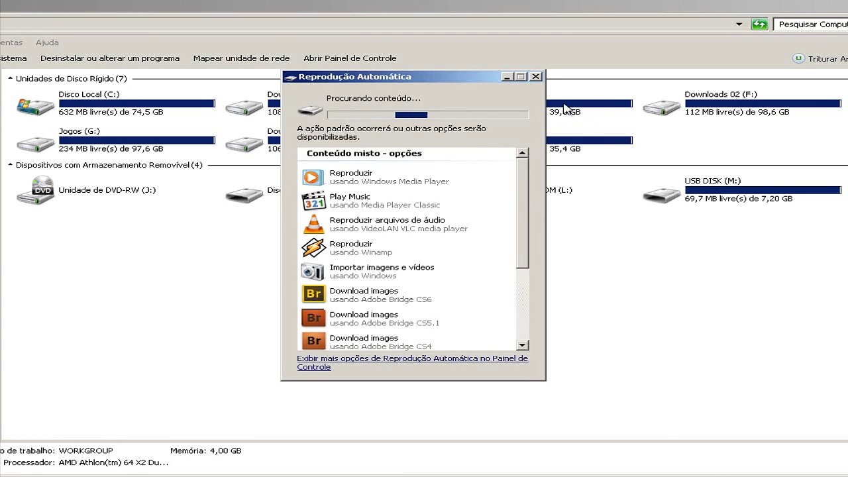Select the Jogos (G:) drive icon

click(35, 142)
